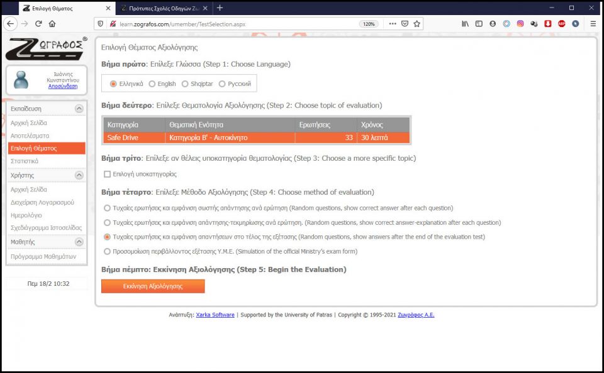The height and width of the screenshot is (373, 604).
Task: Choose the Русский language option
Action: (221, 84)
